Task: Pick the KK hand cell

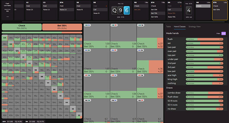Action: [x=11, y=44]
